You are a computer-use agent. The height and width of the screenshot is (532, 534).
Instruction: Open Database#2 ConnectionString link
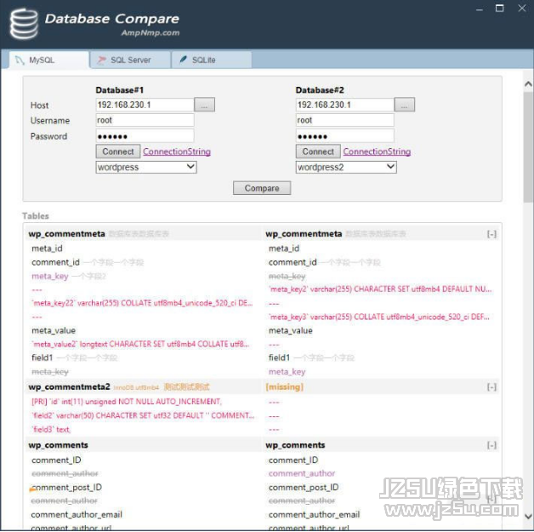[377, 152]
